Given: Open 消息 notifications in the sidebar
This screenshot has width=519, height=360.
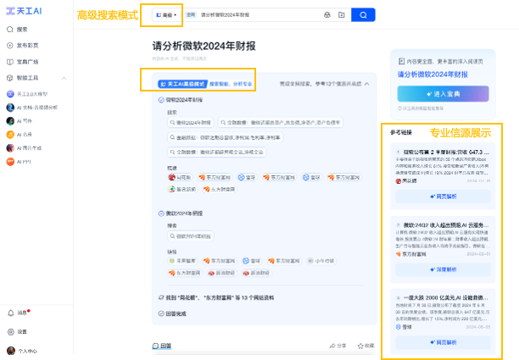Looking at the screenshot, I should 21,313.
